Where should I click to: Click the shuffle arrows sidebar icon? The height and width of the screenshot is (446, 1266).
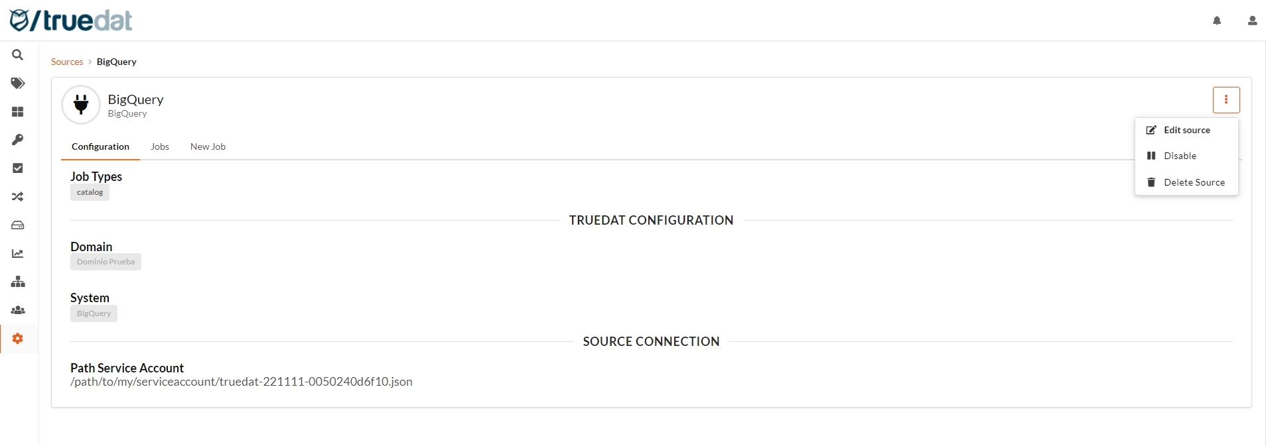pos(18,197)
